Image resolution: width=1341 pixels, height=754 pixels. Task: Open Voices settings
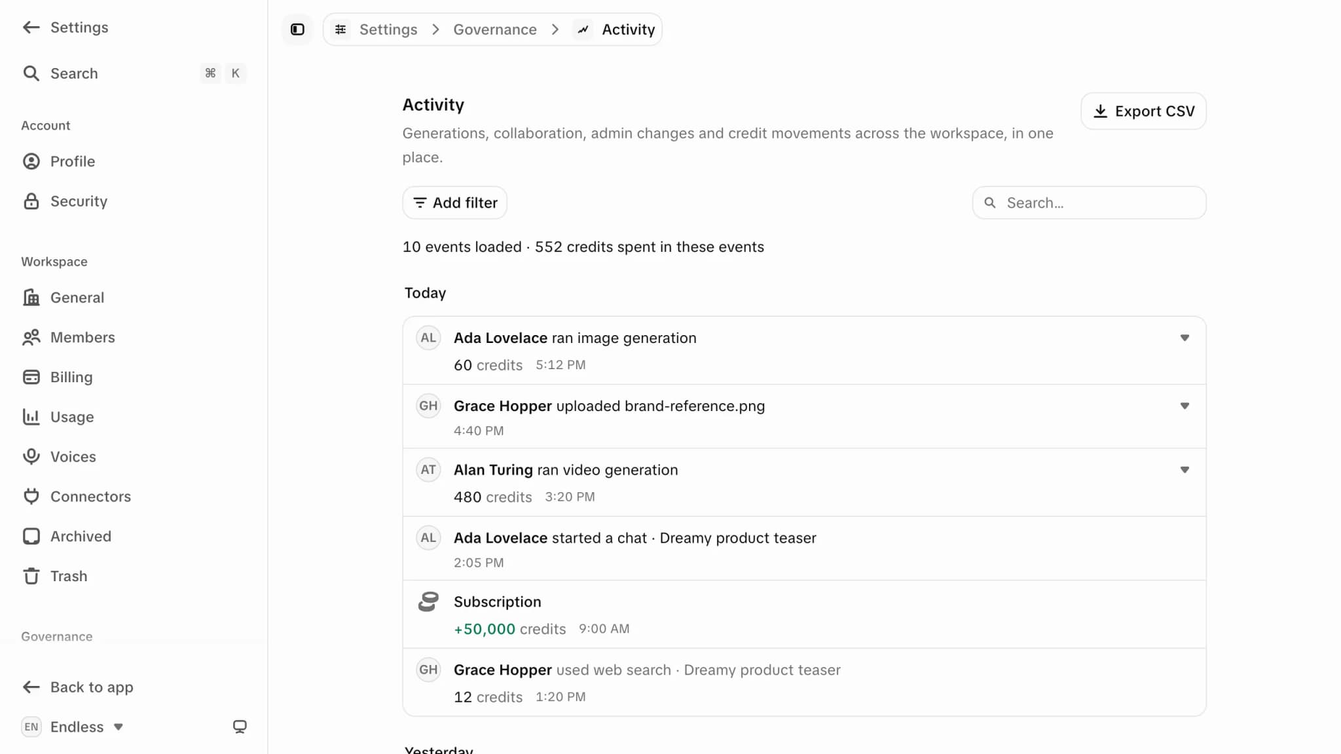(134, 457)
